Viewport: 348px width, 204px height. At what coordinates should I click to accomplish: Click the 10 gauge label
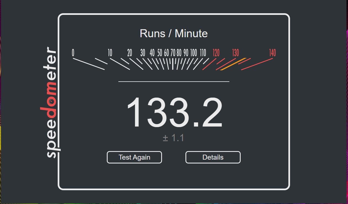(110, 53)
